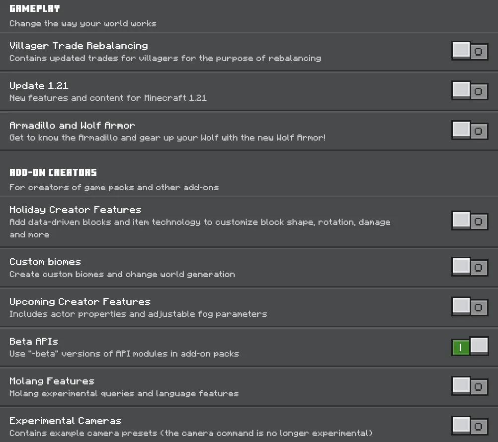Click the Armadillo and Wolf Armor title
498x442 pixels.
72,125
